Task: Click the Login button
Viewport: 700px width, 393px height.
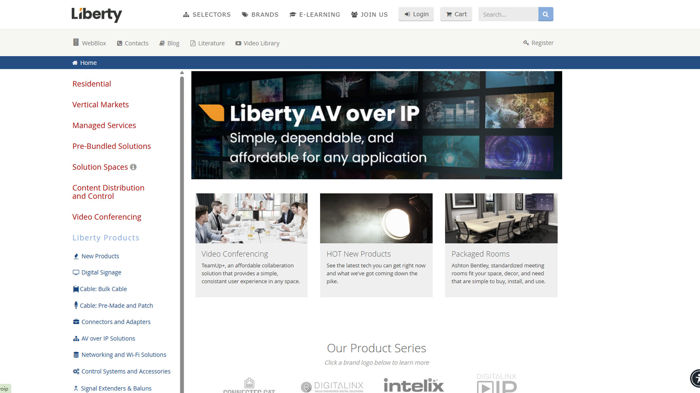Action: [x=416, y=14]
